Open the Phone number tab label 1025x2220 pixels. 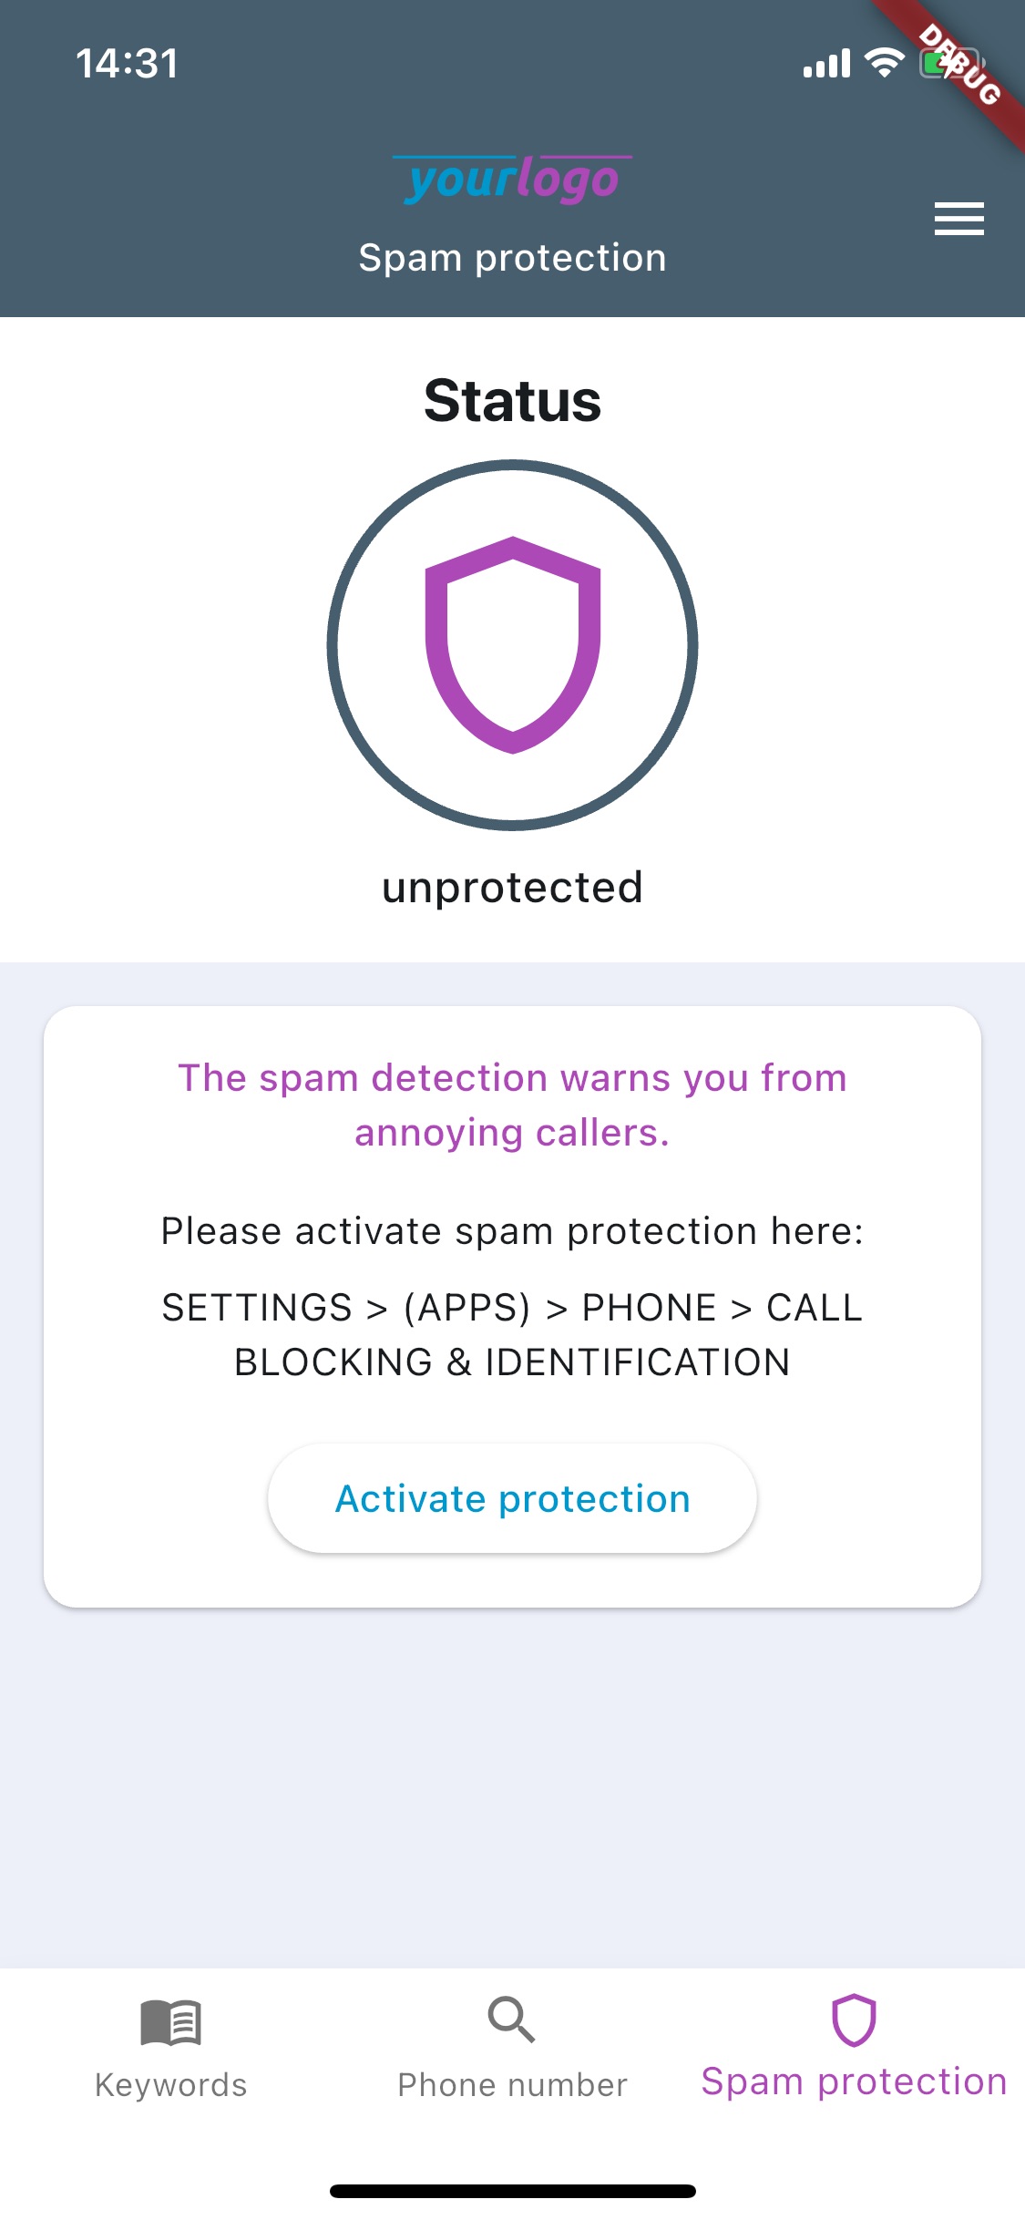pyautogui.click(x=512, y=2085)
